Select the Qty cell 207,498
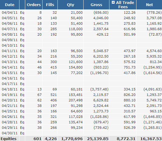 pos(76,100)
